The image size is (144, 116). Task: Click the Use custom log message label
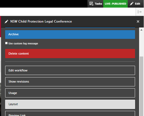pyautogui.click(x=23, y=43)
